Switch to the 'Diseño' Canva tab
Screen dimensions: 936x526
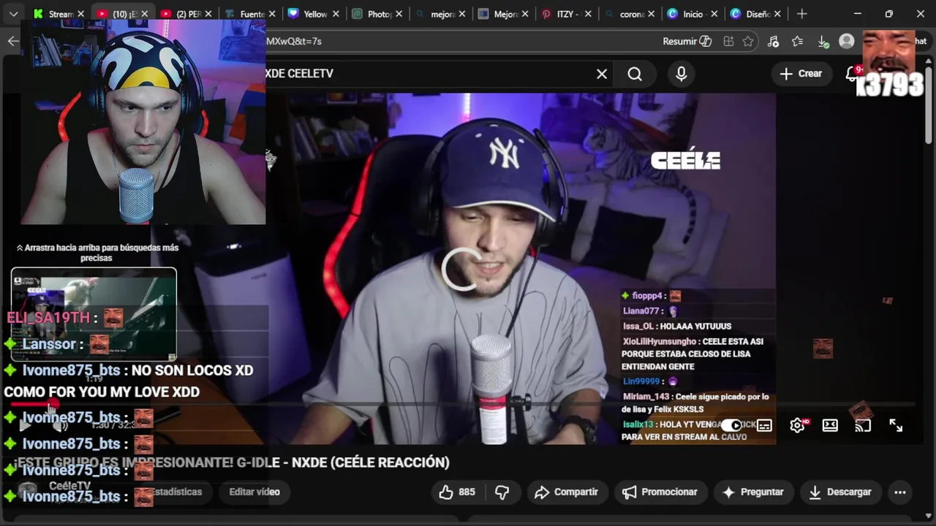(752, 14)
